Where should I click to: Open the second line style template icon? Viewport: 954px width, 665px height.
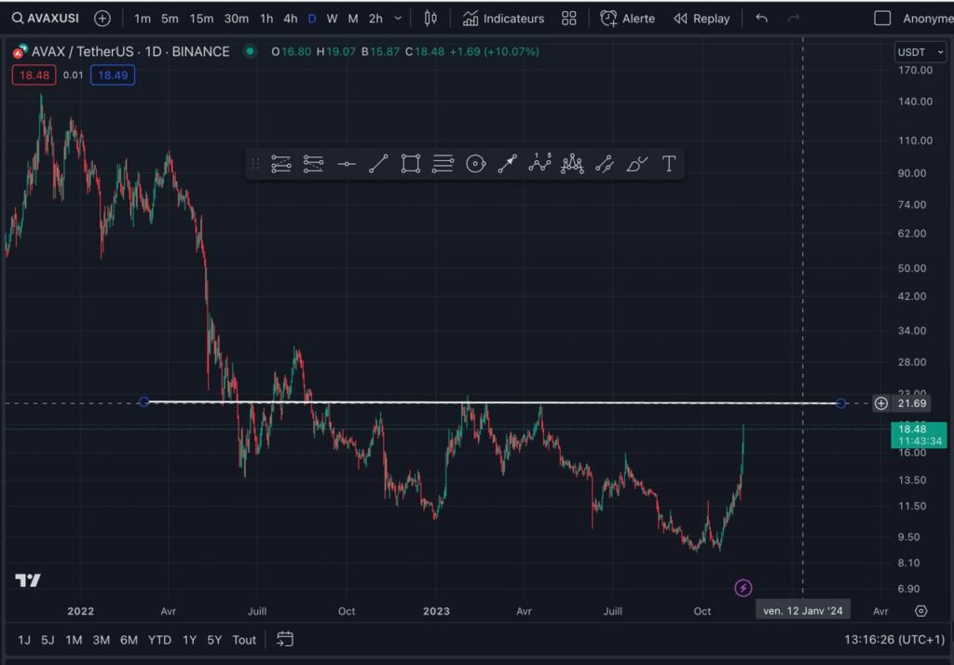(313, 164)
